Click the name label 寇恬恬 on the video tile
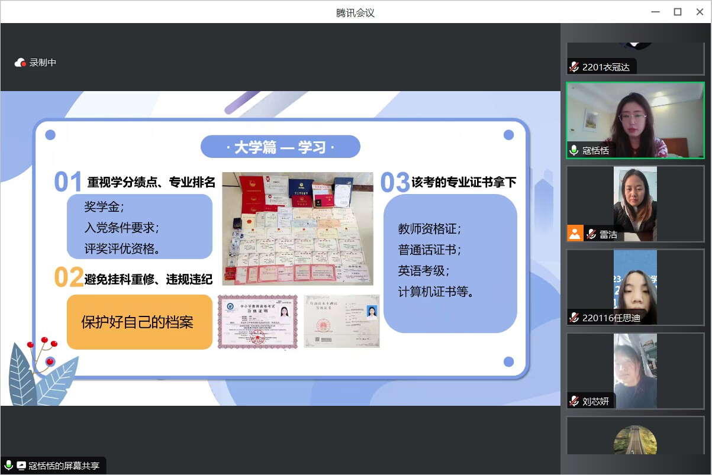Viewport: 712px width, 475px height. pyautogui.click(x=595, y=150)
